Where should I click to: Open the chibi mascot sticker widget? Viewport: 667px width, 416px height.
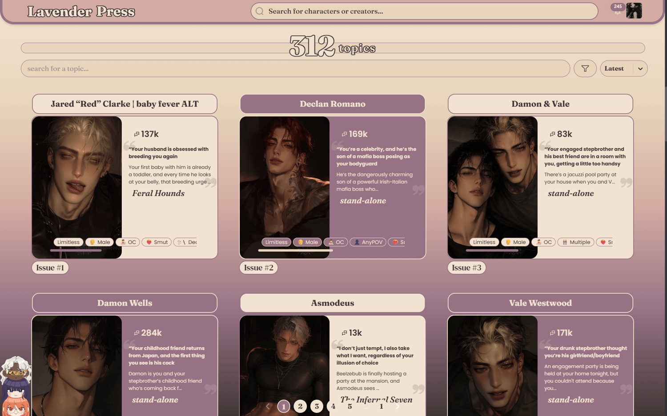[16, 386]
